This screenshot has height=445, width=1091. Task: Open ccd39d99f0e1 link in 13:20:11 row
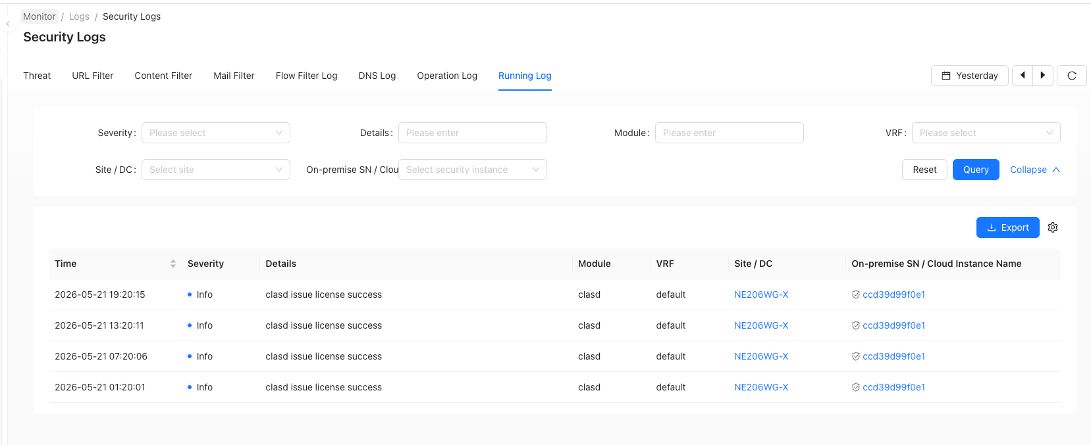(894, 325)
